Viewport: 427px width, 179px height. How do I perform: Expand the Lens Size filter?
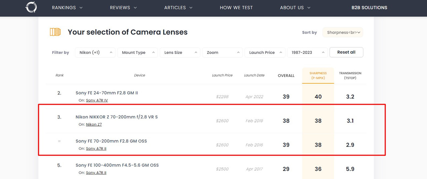pos(180,53)
